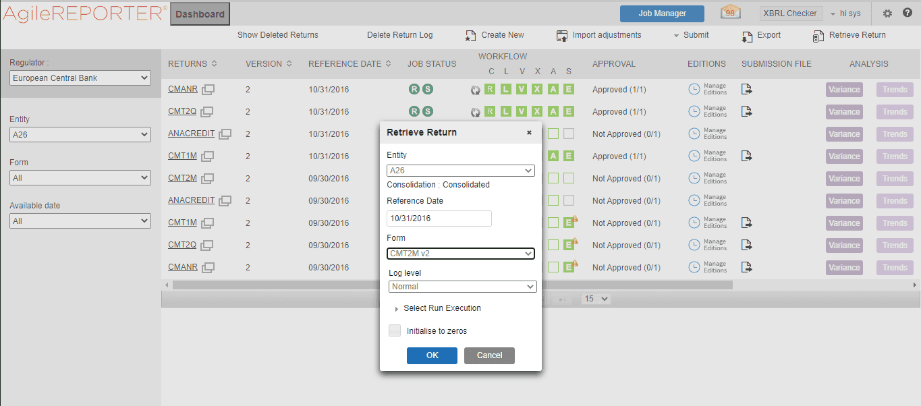The height and width of the screenshot is (406, 921).
Task: Open the settings gear menu
Action: tap(888, 13)
